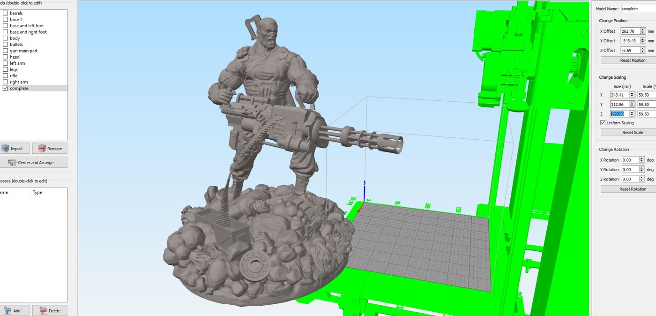656x316 pixels.
Task: Click the Model Name field
Action: tap(638, 8)
